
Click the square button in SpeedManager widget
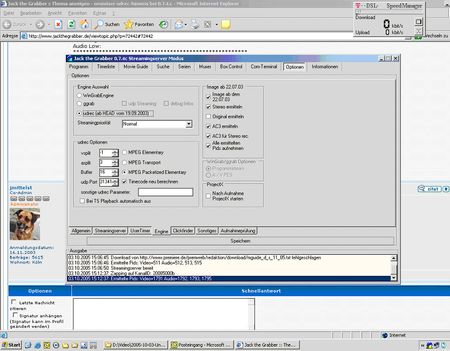coord(419,22)
